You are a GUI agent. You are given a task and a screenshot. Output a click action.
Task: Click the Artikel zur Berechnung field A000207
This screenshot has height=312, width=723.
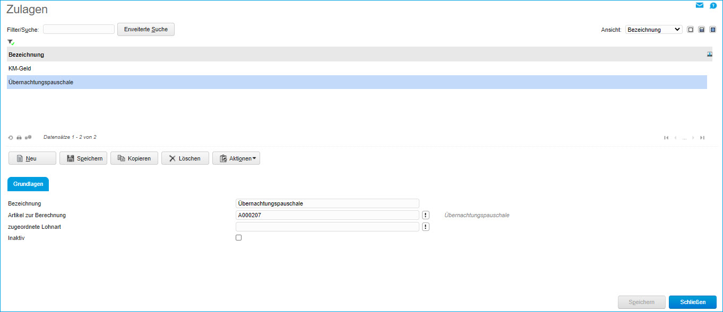tap(327, 215)
